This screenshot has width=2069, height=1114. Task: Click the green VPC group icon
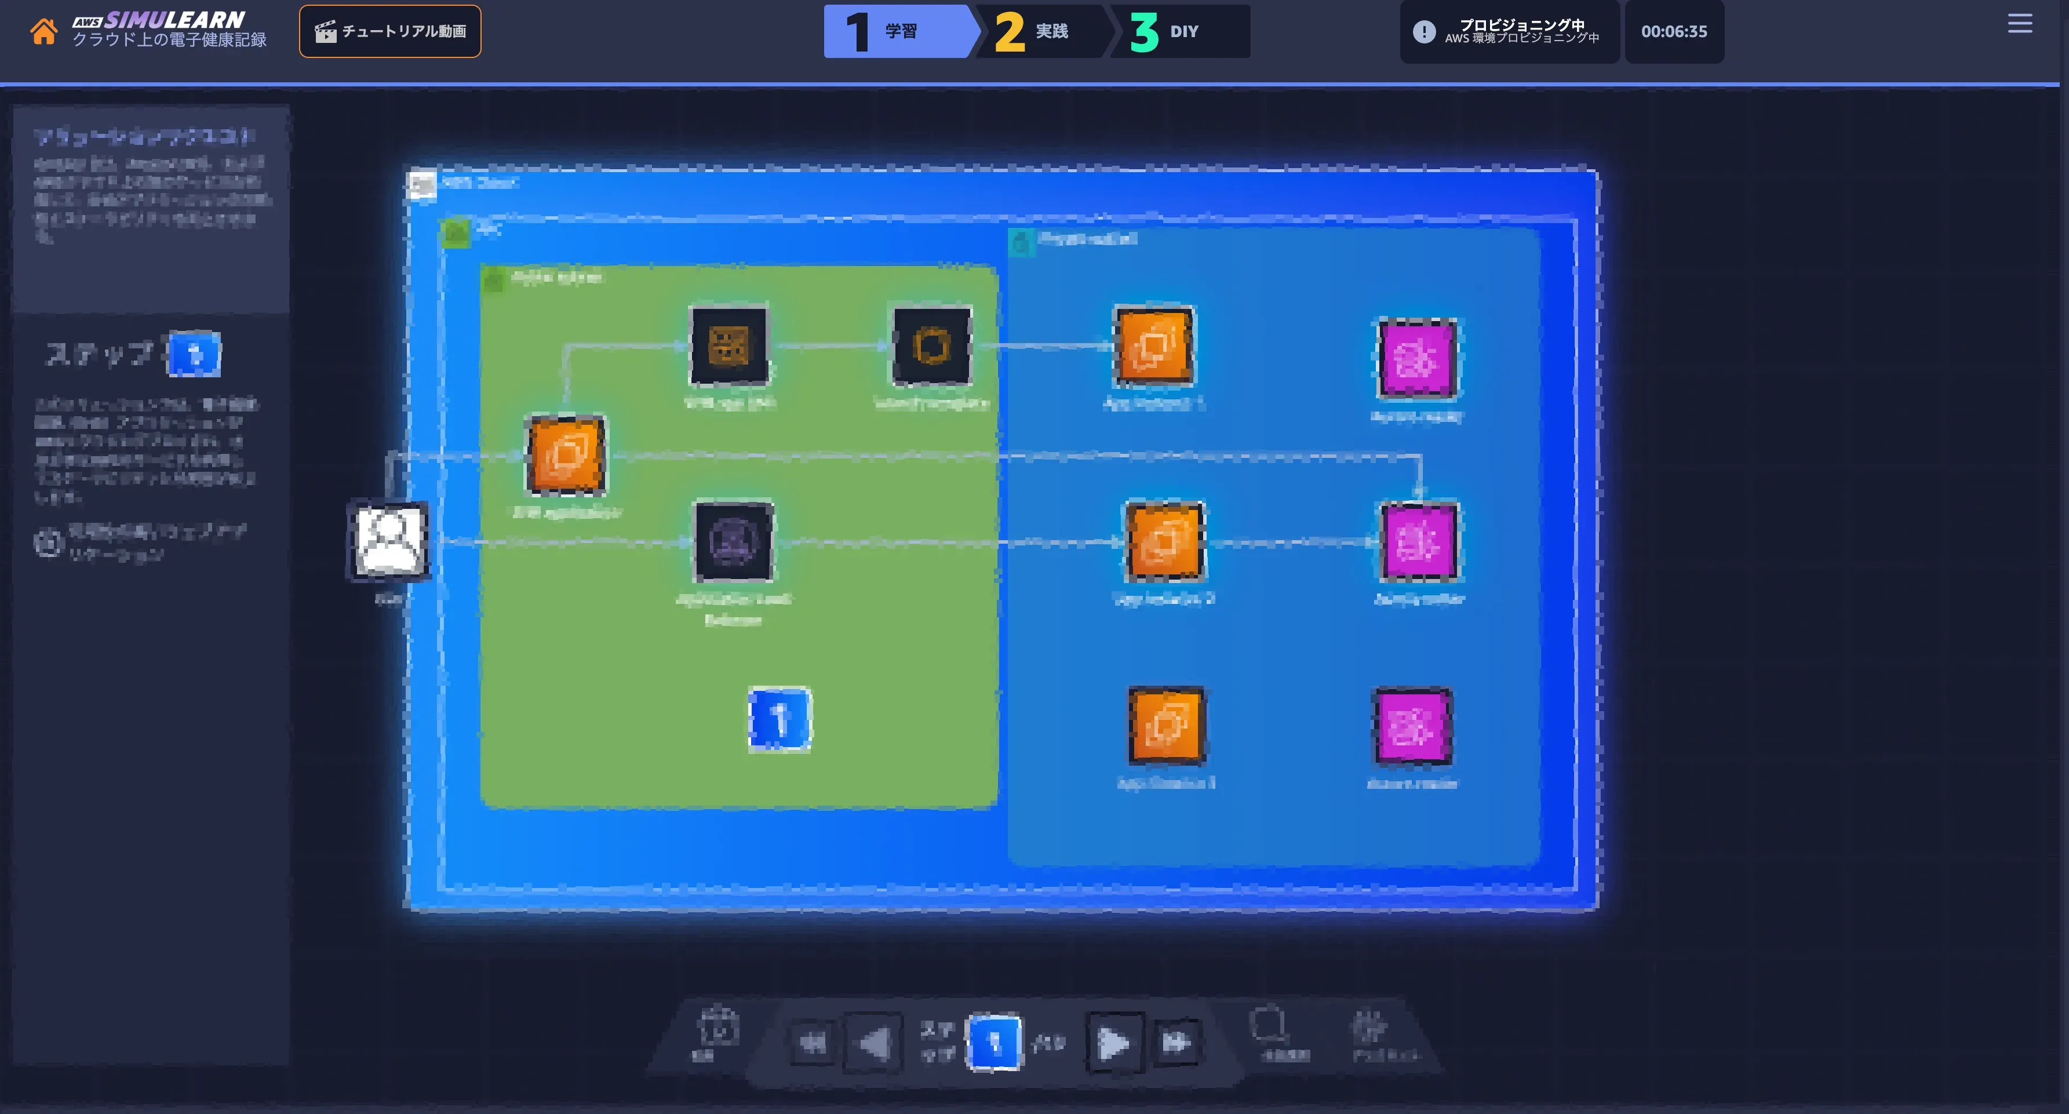pyautogui.click(x=456, y=233)
